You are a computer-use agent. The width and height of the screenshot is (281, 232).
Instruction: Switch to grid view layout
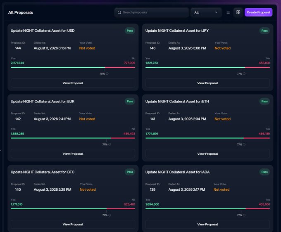coord(238,12)
